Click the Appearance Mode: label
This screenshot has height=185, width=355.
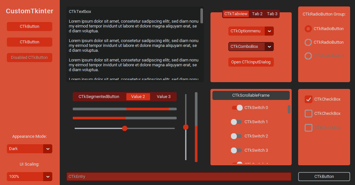(30, 136)
